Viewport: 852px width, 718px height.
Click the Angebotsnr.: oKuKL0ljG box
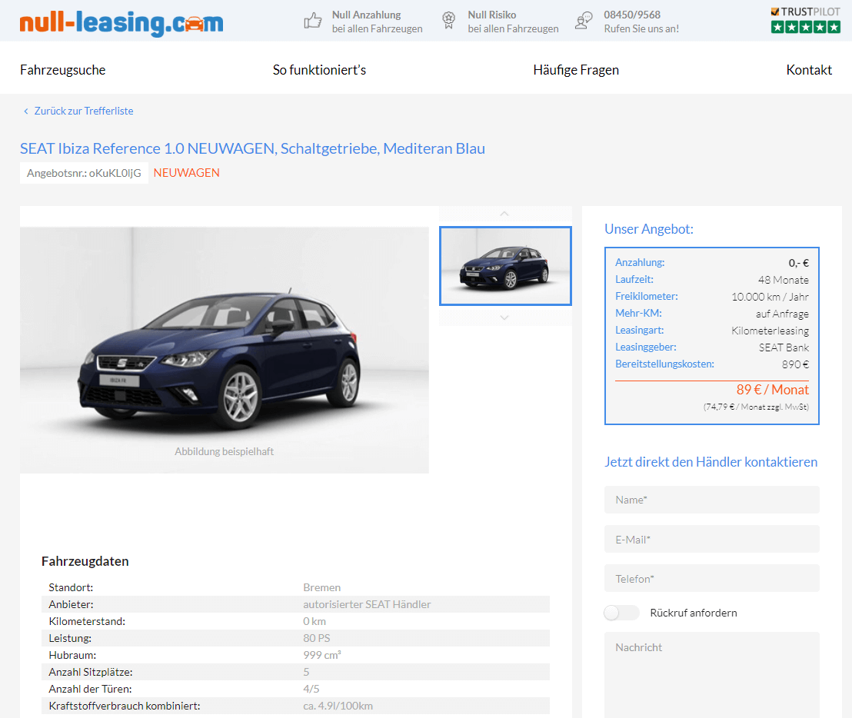85,173
